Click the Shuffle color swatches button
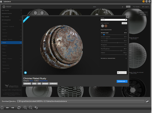 pos(124,23)
